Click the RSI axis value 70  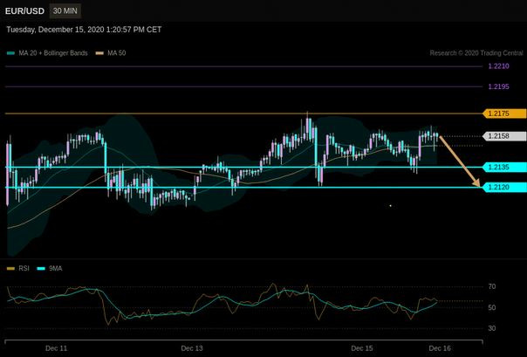pos(492,287)
